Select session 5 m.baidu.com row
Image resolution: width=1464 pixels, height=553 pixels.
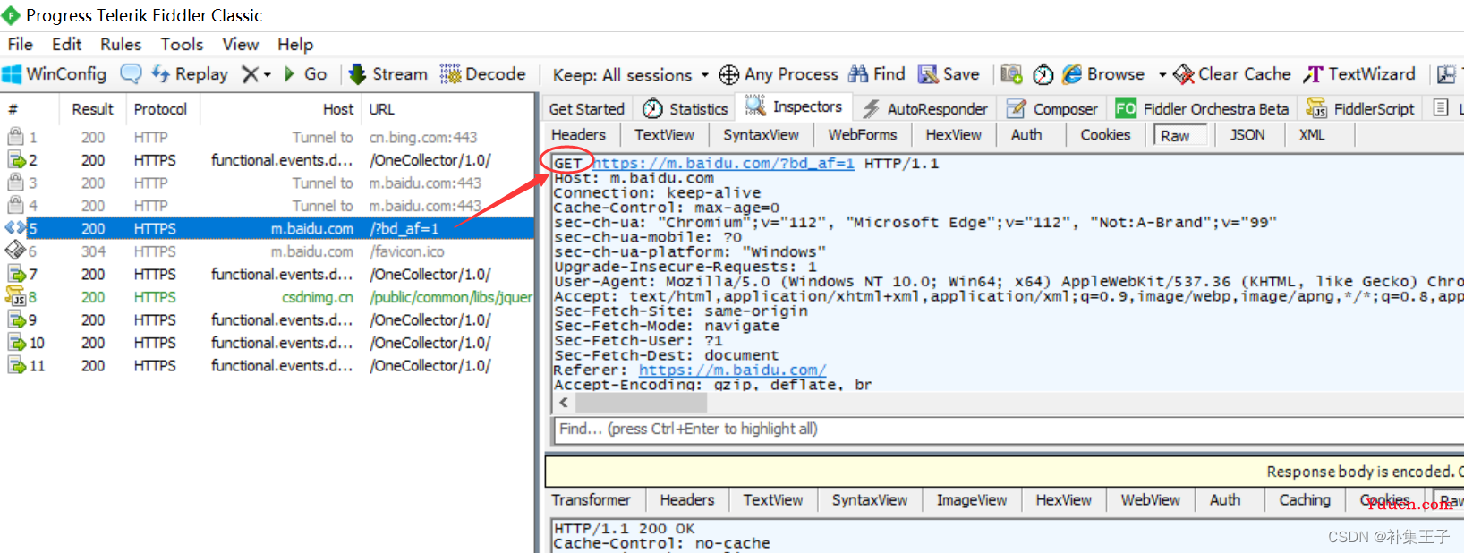268,228
